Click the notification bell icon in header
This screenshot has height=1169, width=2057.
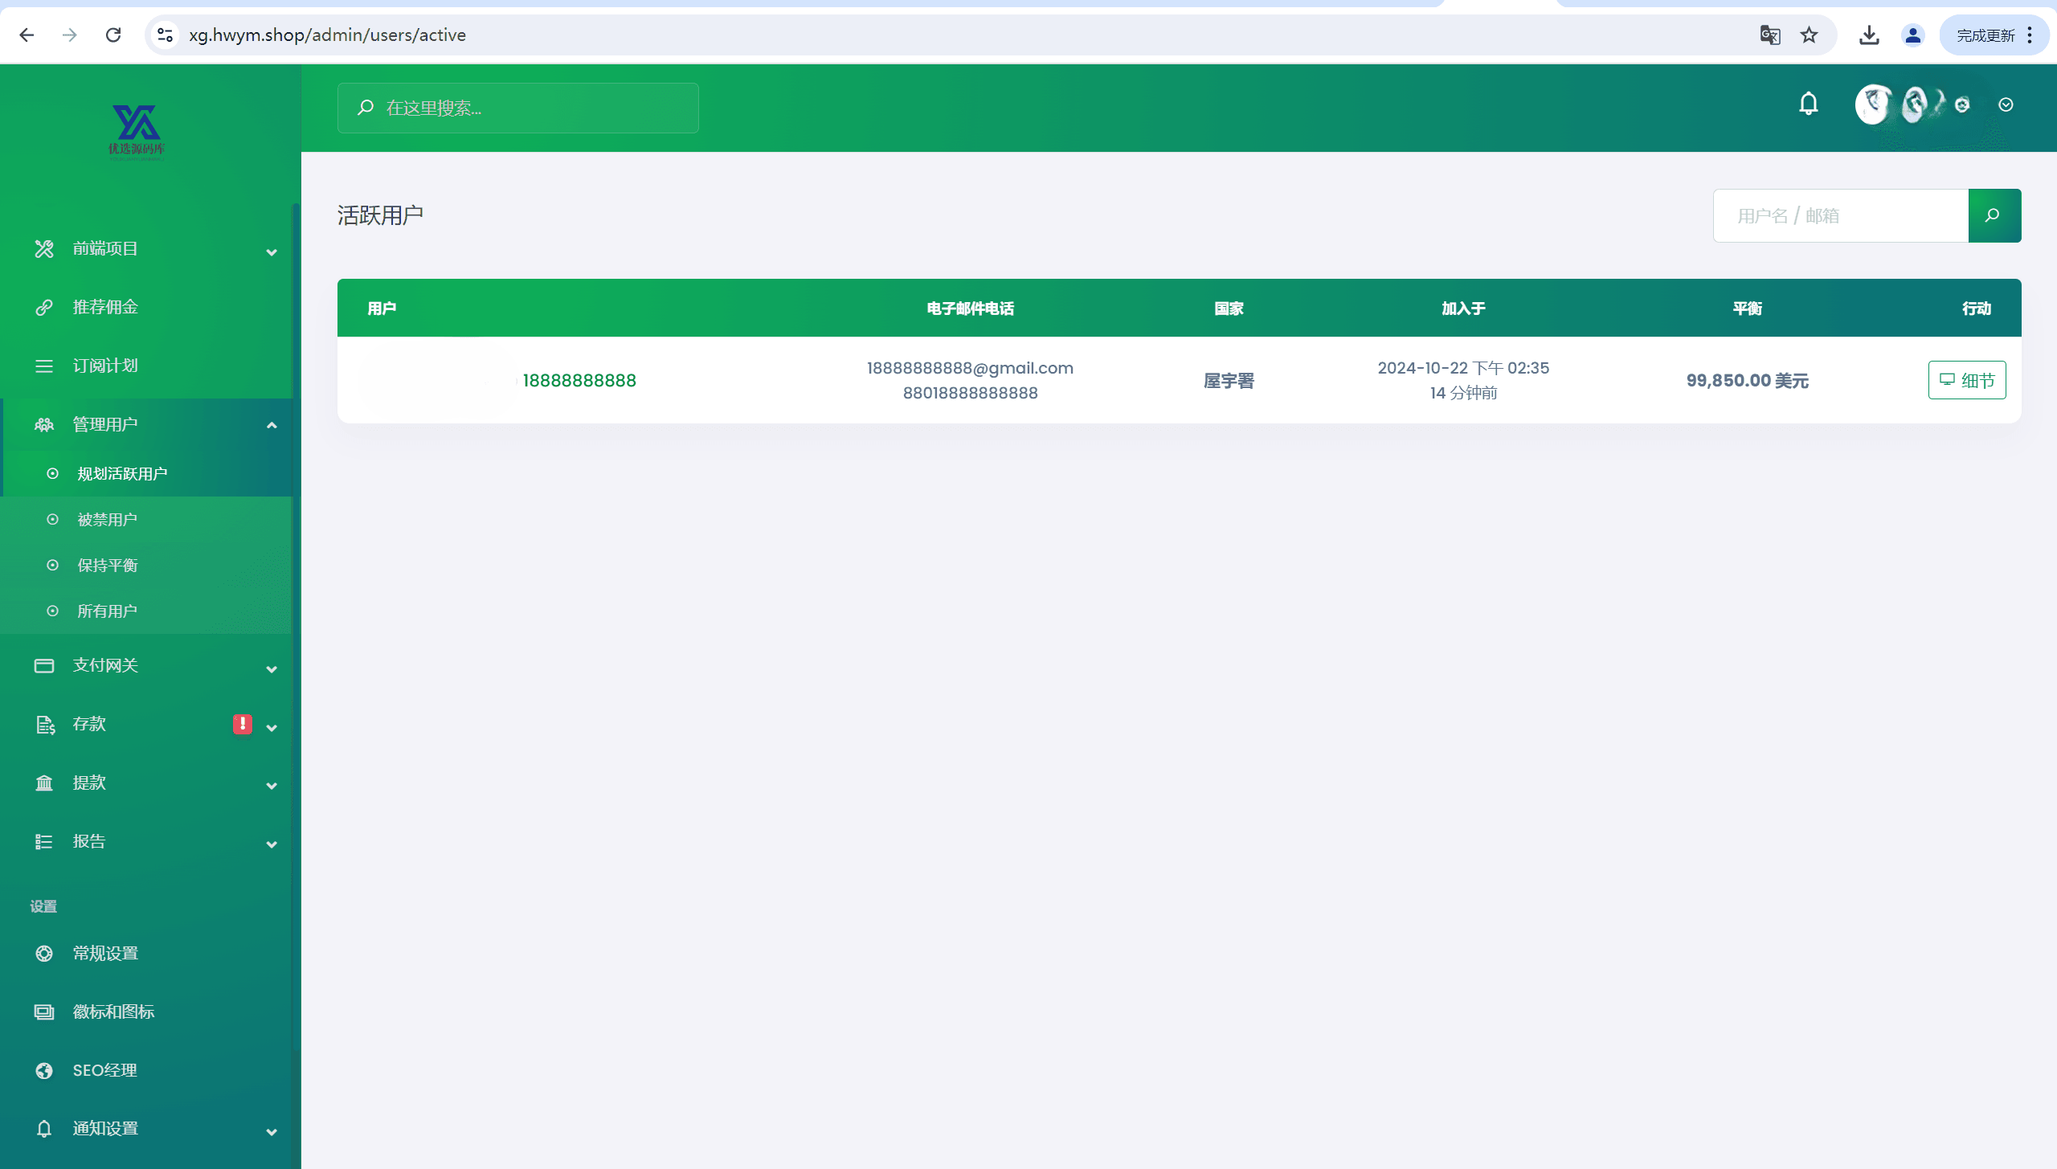coord(1808,104)
